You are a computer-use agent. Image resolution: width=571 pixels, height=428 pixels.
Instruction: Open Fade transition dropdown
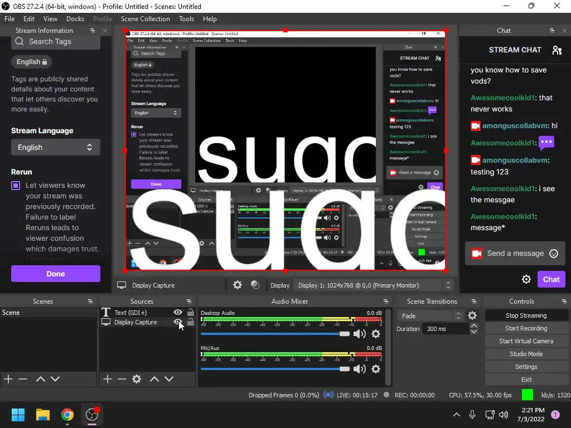pos(430,316)
